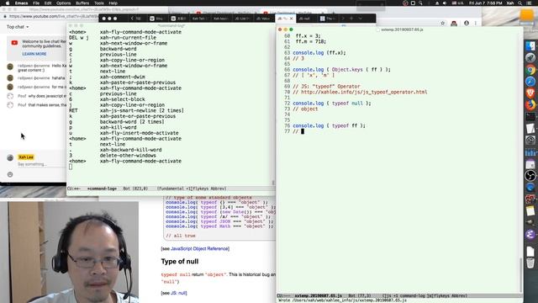538x303 pixels.
Task: Click Xah Lee name badge in chat
Action: [x=26, y=157]
